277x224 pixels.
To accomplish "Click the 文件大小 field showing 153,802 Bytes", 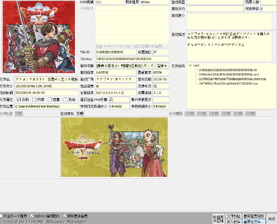I will point(47,86).
